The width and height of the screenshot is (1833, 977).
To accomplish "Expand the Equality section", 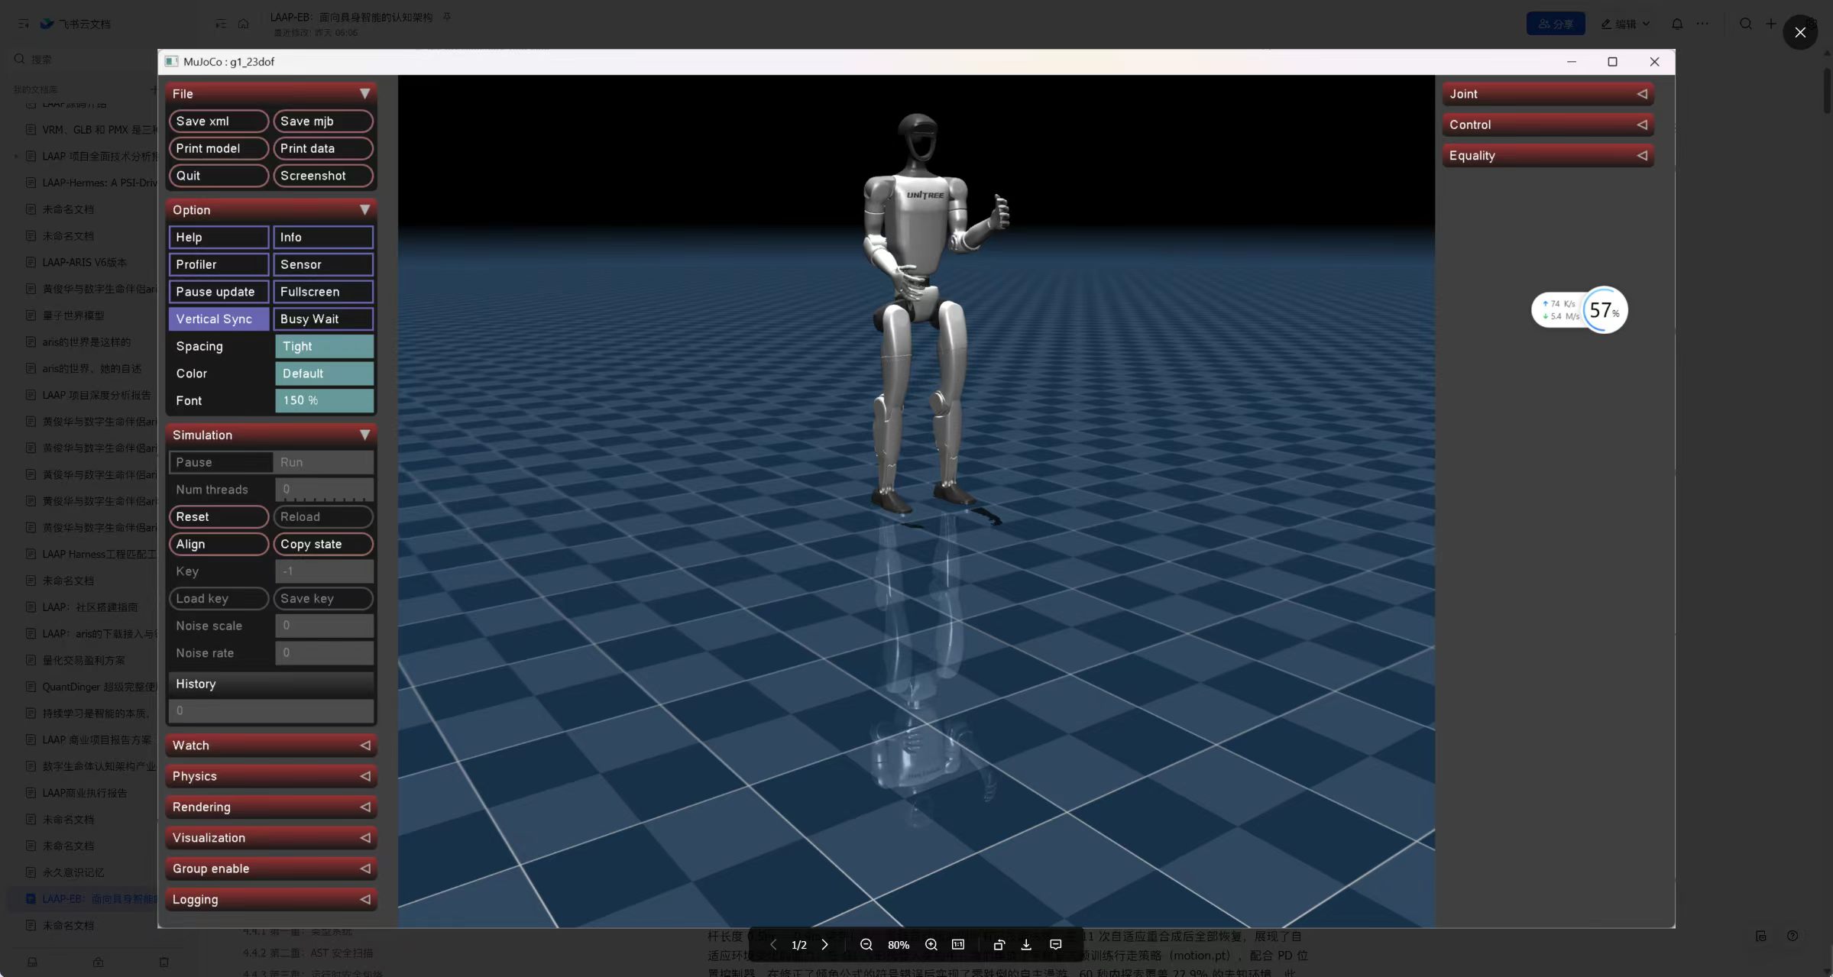I will 1548,155.
